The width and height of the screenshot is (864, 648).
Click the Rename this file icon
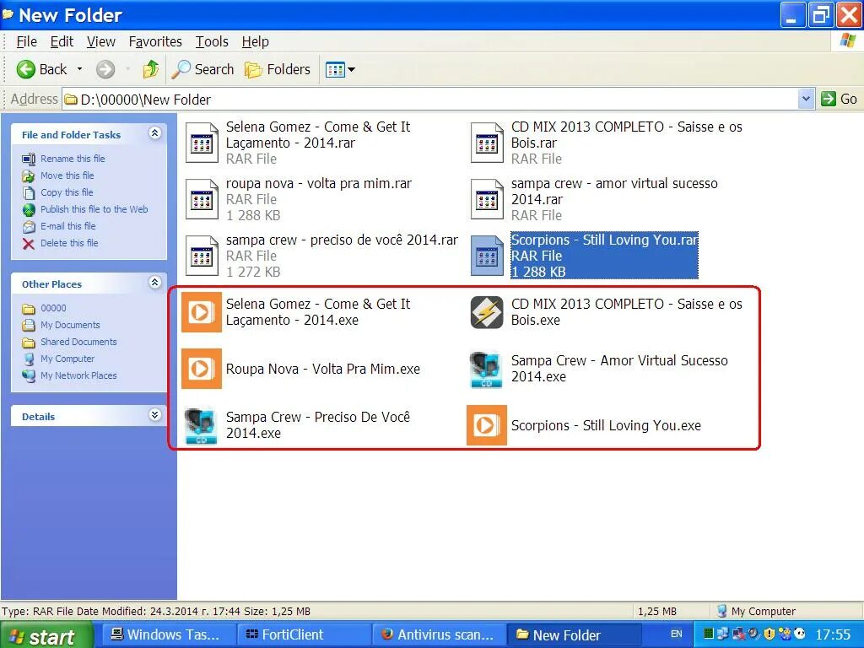tap(29, 159)
